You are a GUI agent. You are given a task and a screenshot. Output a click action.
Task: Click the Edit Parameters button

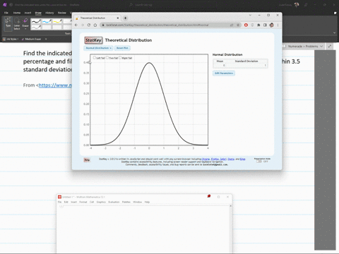224,73
